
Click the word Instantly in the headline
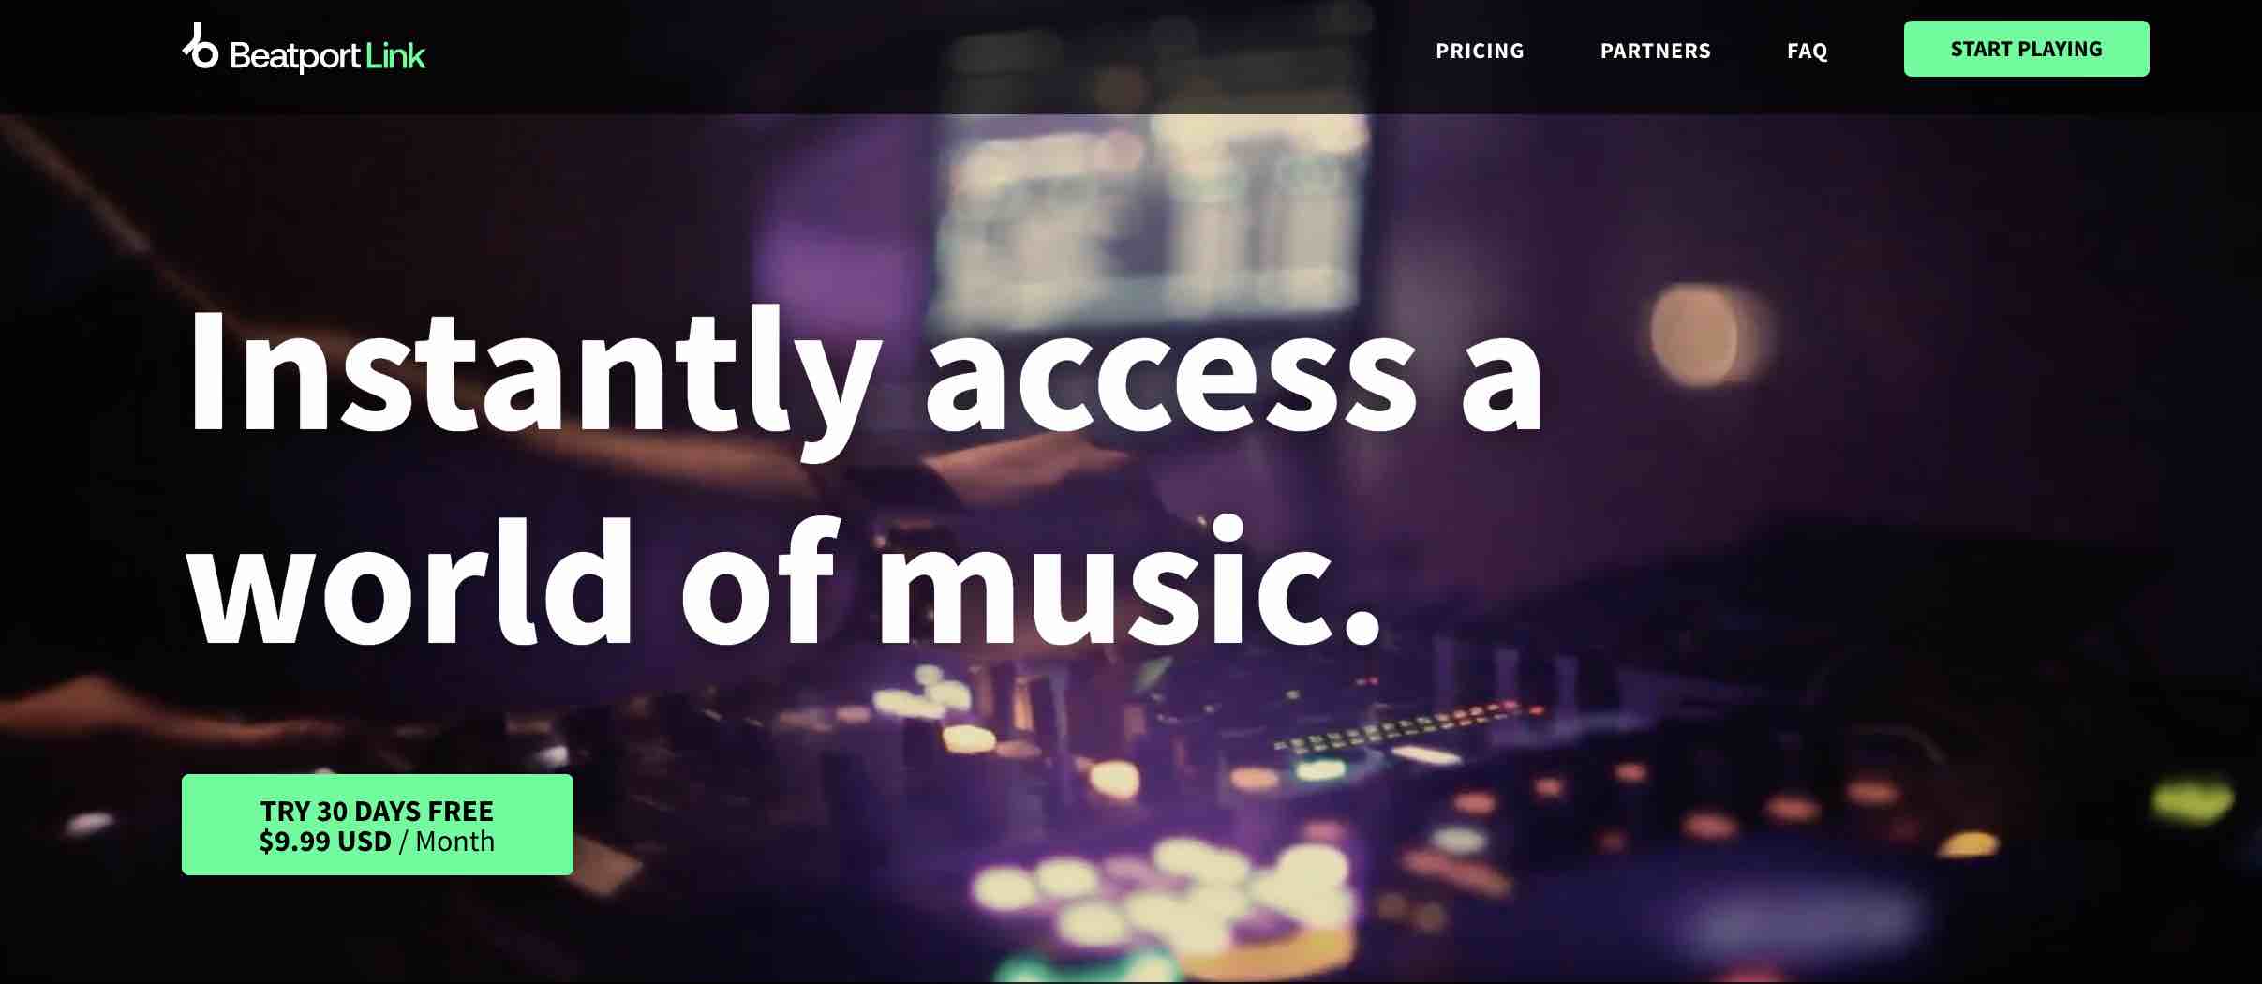[x=534, y=375]
